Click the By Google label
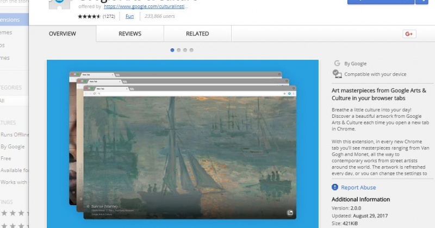The image size is (435, 228). (x=356, y=64)
